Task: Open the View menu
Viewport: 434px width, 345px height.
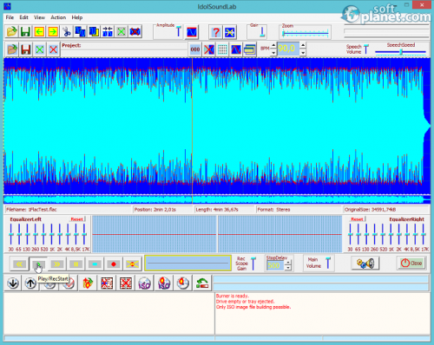Action: (39, 17)
